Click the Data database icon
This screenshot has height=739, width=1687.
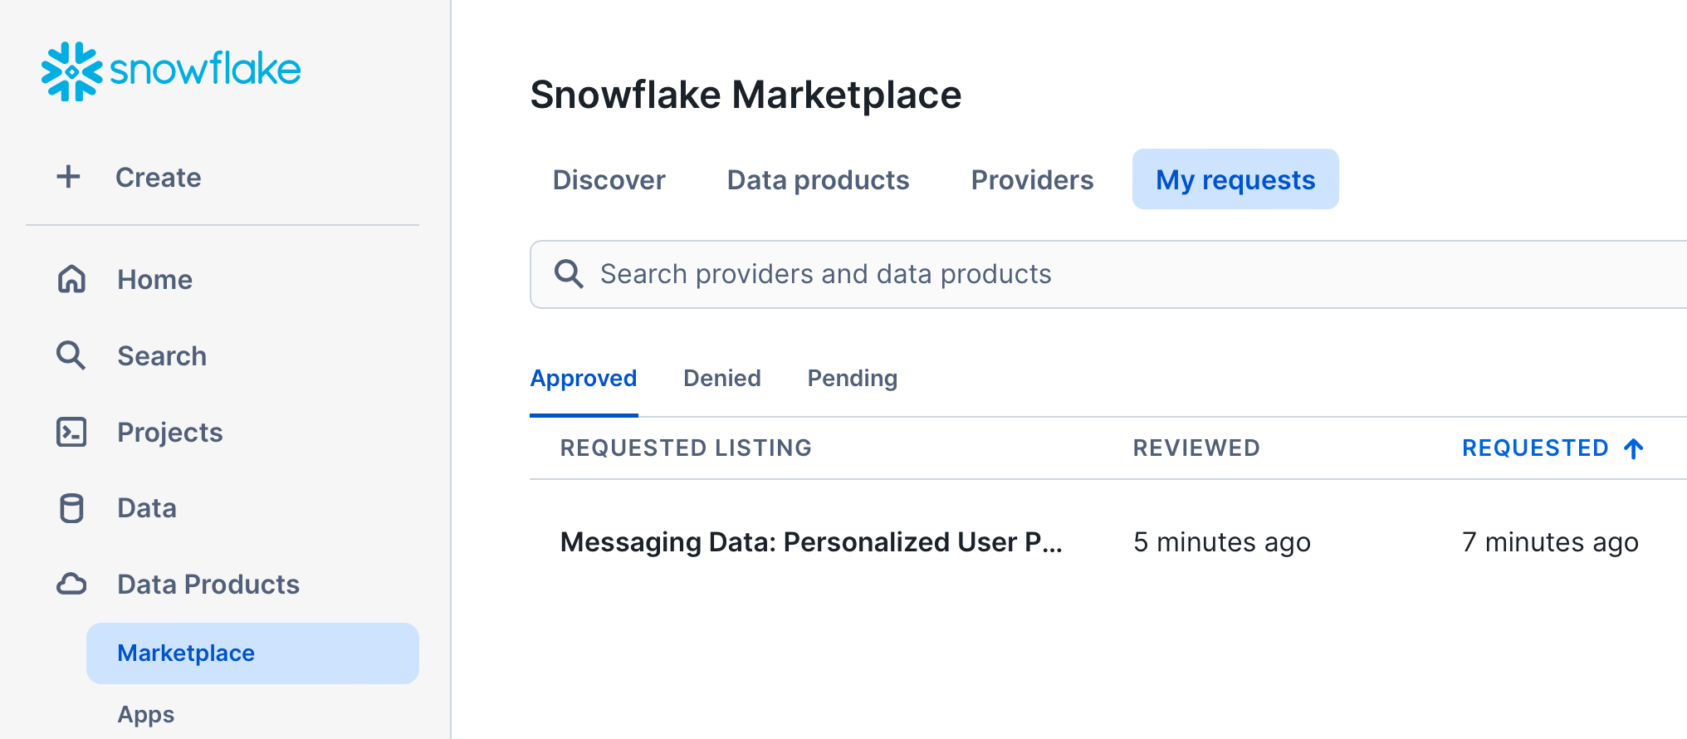tap(72, 507)
